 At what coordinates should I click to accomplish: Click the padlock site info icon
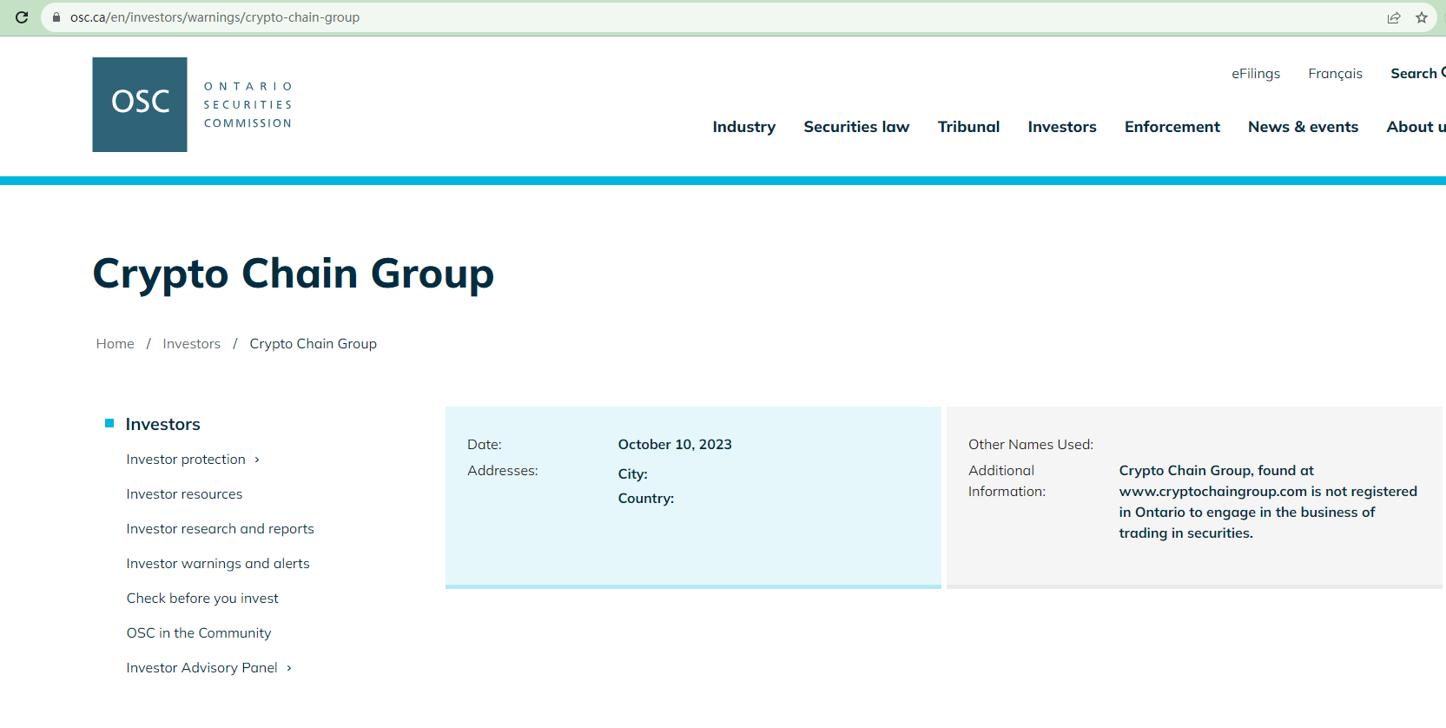click(56, 17)
